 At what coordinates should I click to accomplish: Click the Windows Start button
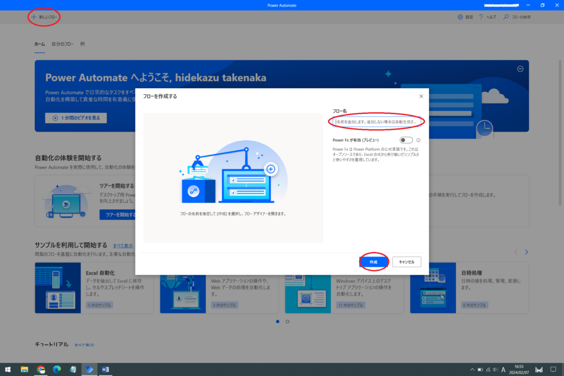(x=8, y=369)
